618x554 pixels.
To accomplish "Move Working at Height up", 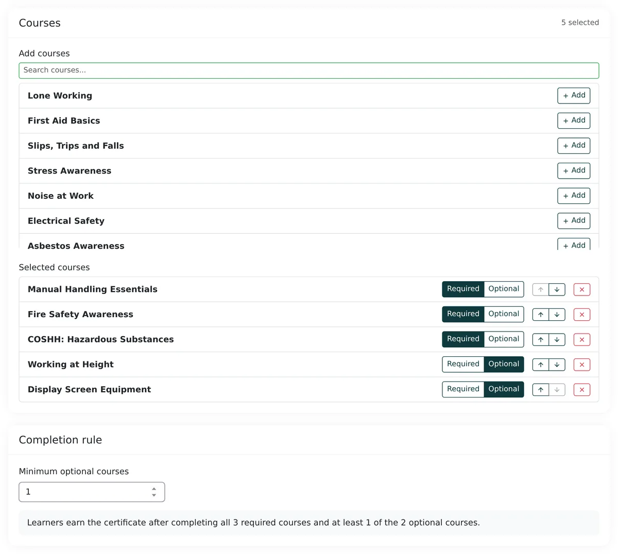I will [540, 365].
